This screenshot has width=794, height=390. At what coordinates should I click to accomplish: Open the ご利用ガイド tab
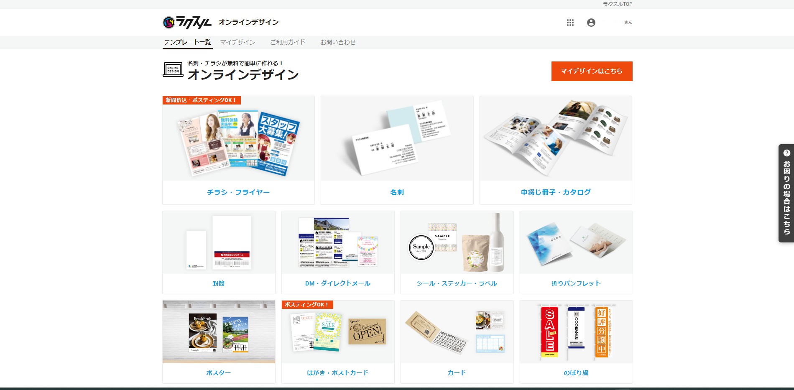tap(288, 42)
